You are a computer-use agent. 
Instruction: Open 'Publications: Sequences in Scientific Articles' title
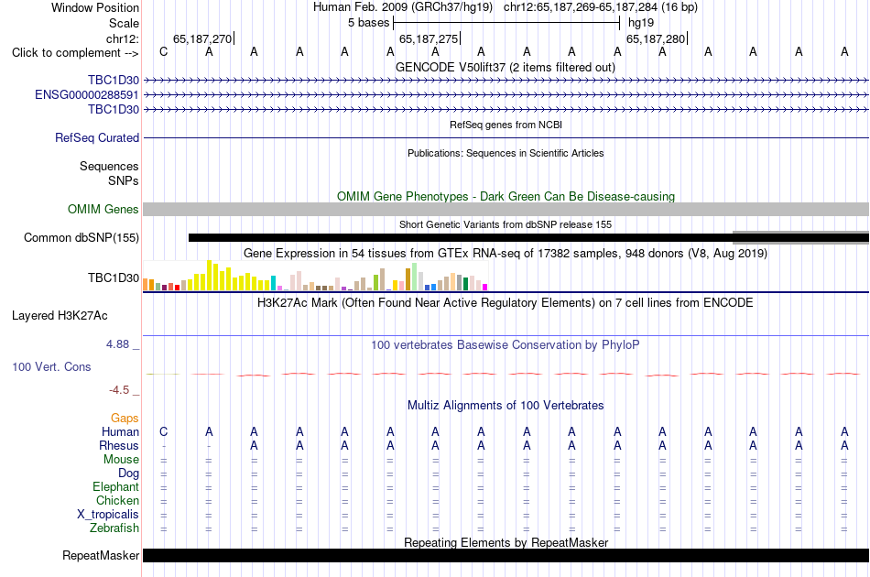tap(506, 153)
